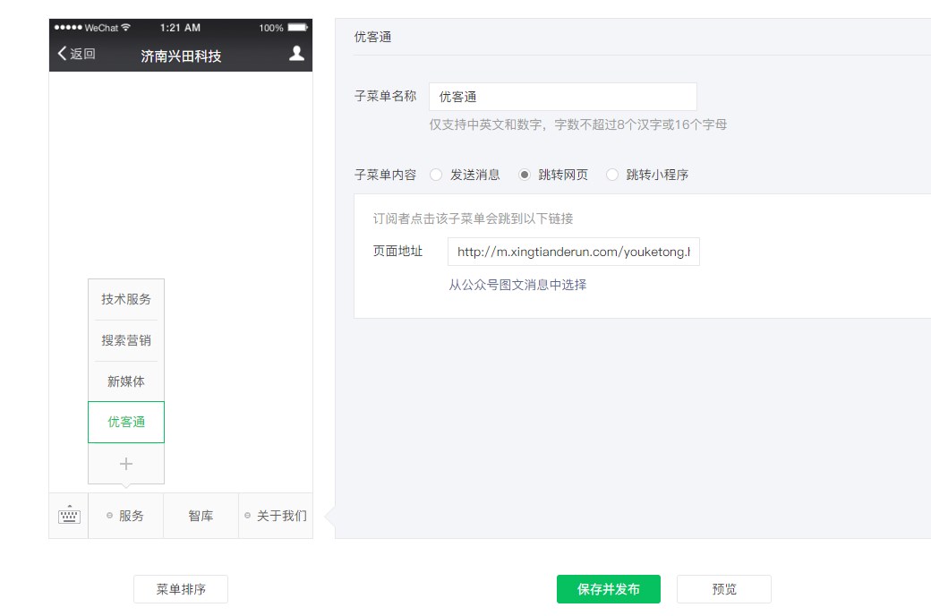
Task: Select 跳转网页 radio button
Action: pos(525,175)
